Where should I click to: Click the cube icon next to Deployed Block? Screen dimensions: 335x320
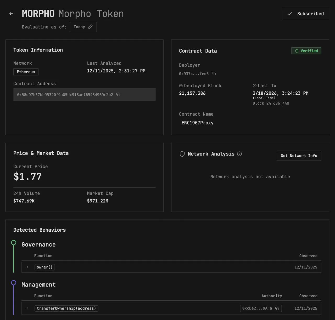[181, 85]
